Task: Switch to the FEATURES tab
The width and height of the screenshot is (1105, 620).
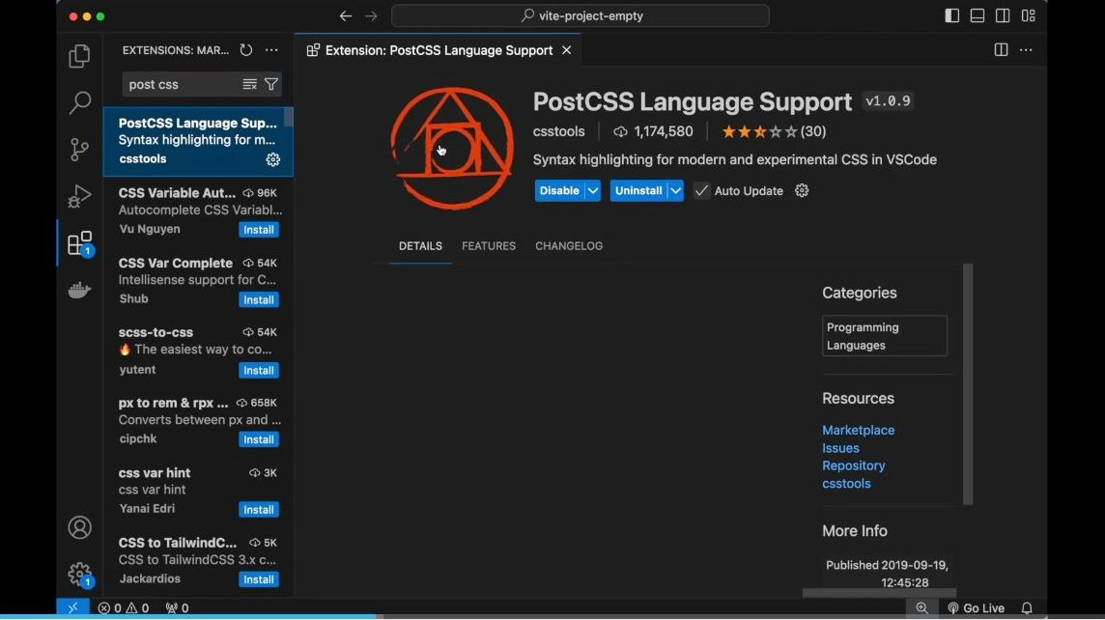Action: tap(489, 246)
